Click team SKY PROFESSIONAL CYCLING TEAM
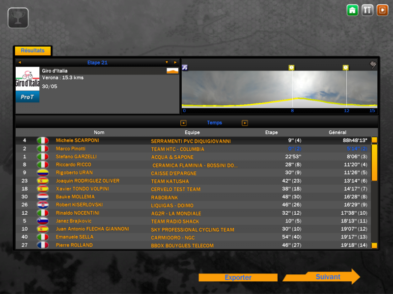Screen dimensions: 393x294 193,230
